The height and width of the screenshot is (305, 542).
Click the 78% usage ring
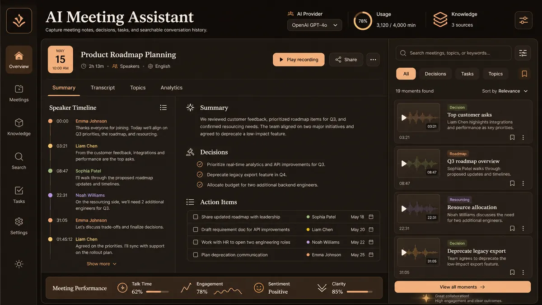[x=363, y=21]
